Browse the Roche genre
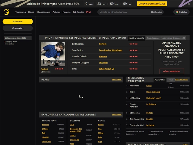 [101, 125]
